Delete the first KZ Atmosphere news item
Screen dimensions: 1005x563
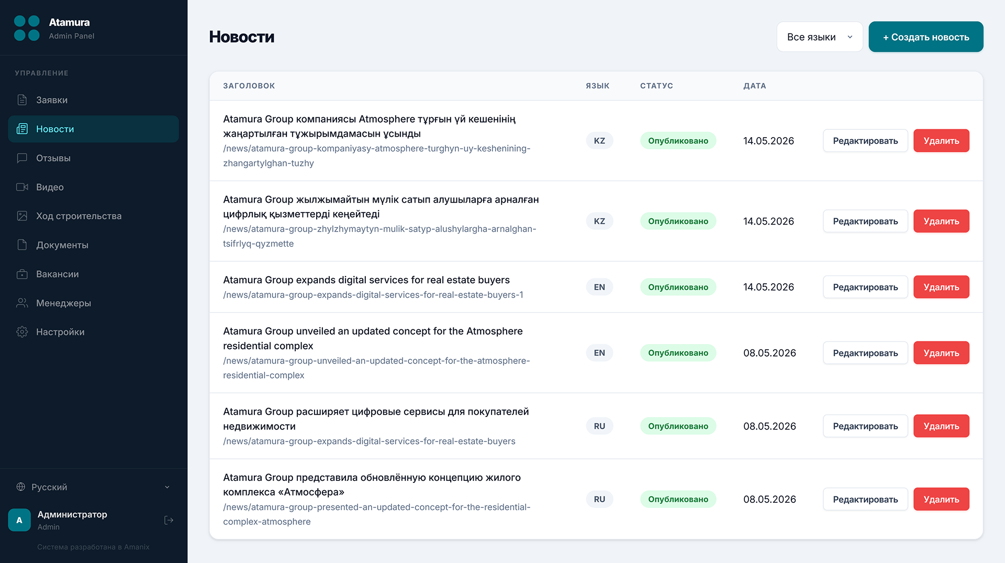point(941,141)
